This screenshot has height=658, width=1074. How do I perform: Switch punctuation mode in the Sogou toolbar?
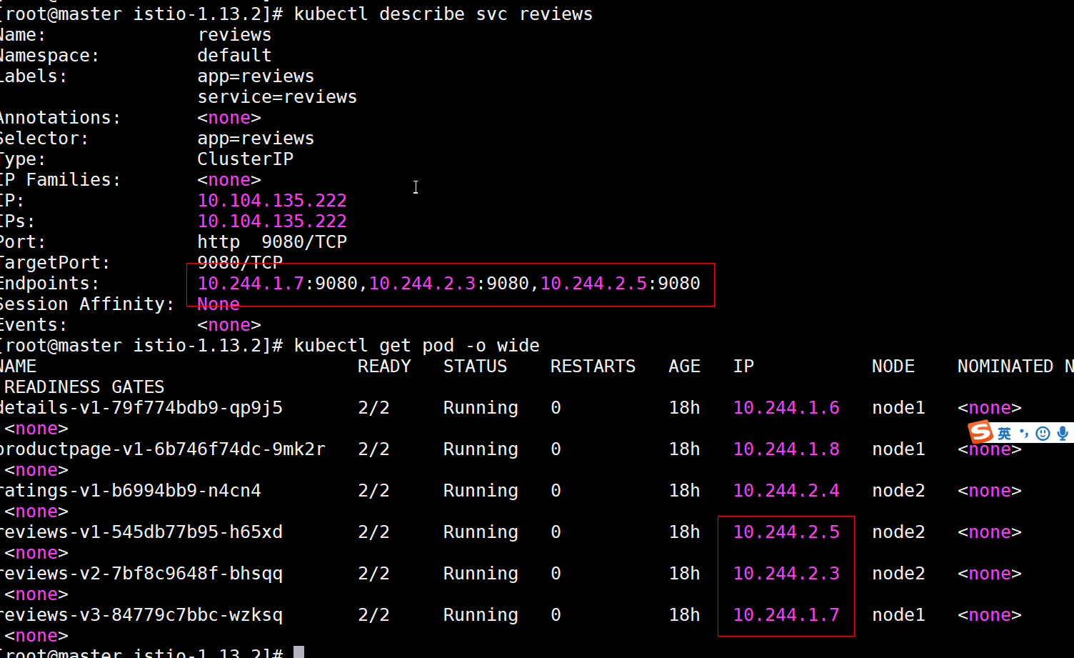click(x=1024, y=433)
